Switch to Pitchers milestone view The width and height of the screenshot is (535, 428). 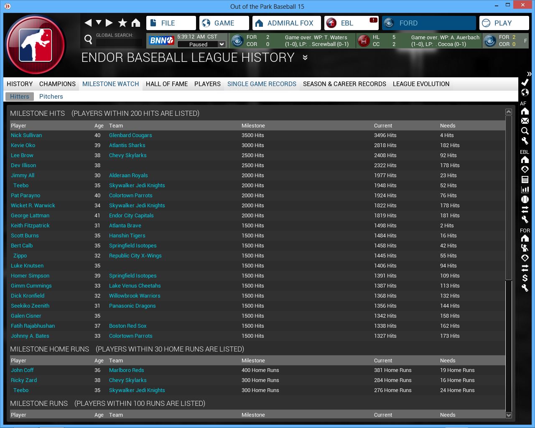point(51,97)
